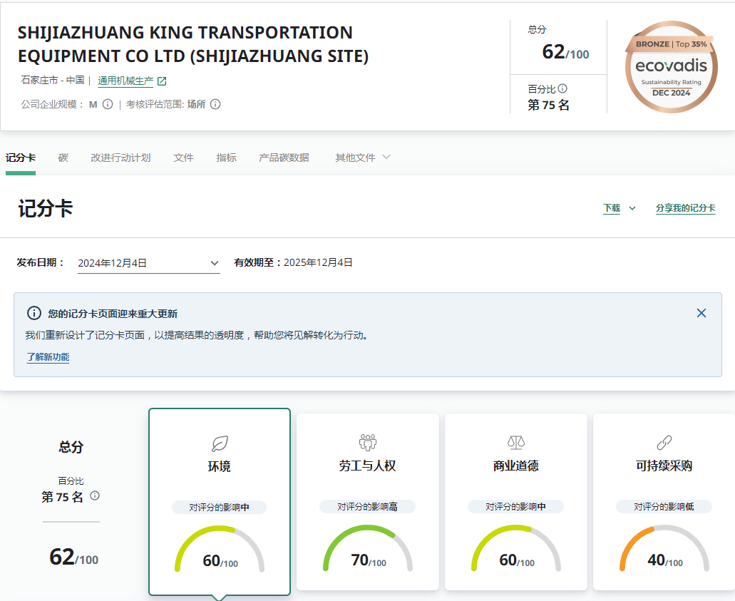The image size is (735, 601).
Task: Click the people icon above 劳工与人权
Action: 367,442
